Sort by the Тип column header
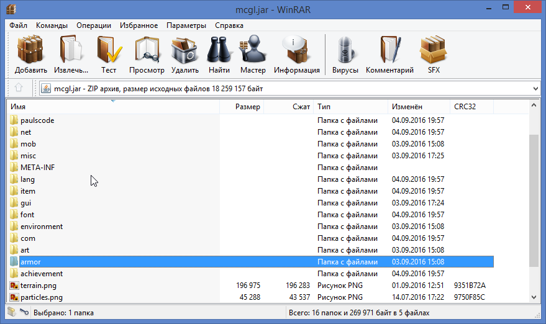Screen dimensions: 546x324 pyautogui.click(x=351, y=107)
